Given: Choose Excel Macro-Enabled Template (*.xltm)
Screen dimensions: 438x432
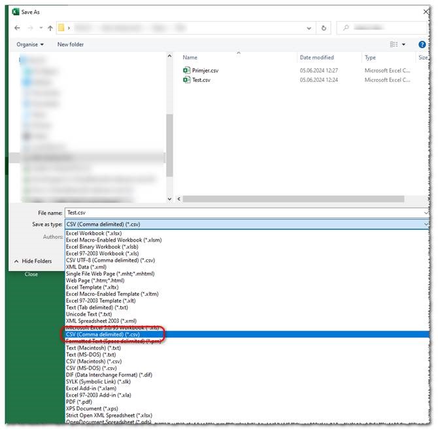Looking at the screenshot, I should coord(112,294).
